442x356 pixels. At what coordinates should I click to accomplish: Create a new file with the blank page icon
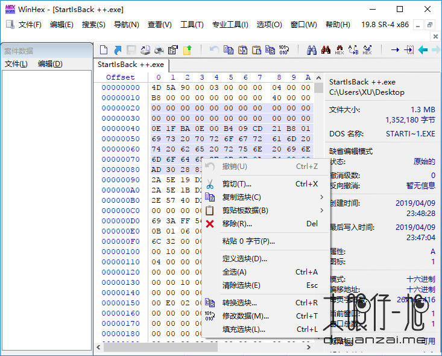click(x=104, y=50)
